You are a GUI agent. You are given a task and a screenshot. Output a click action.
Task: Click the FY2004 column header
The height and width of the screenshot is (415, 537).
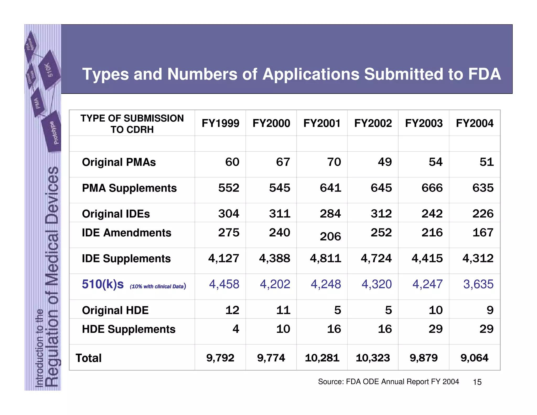(475, 123)
